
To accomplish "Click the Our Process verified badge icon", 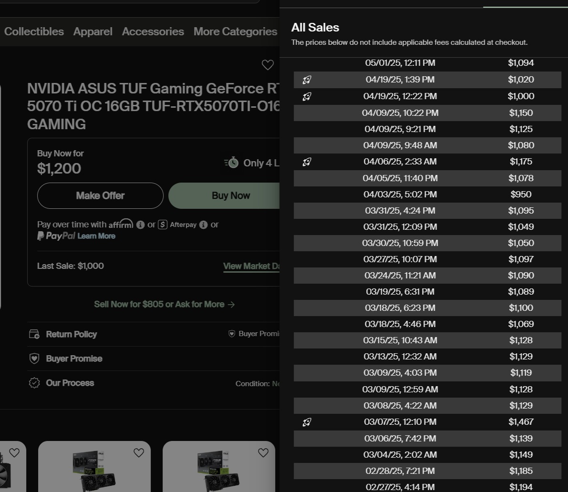I will coord(34,383).
